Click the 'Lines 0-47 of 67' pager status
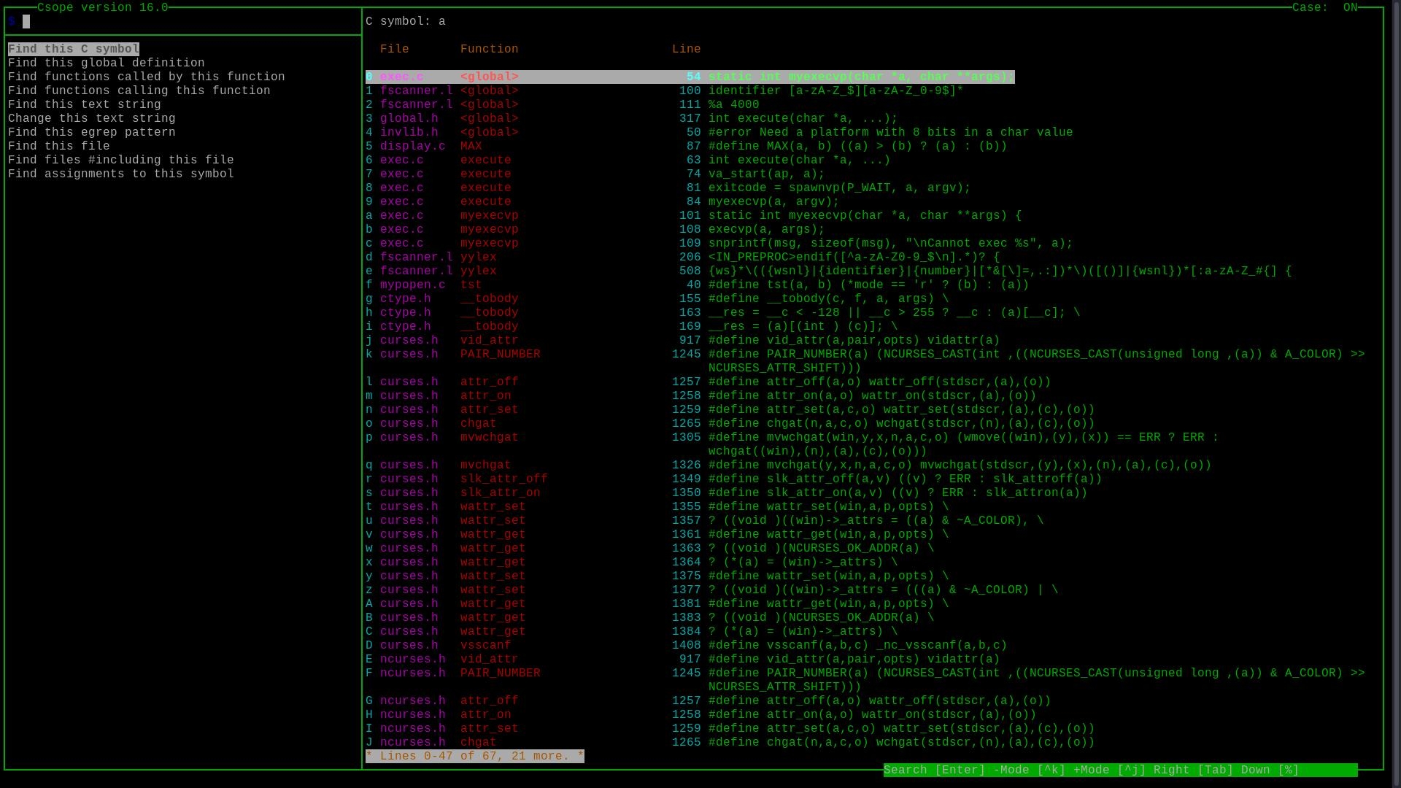 (x=474, y=756)
